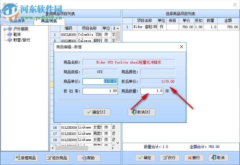240x165 pixels.
Task: Close the 商品编辑--新增 dialog
Action: coord(181,47)
